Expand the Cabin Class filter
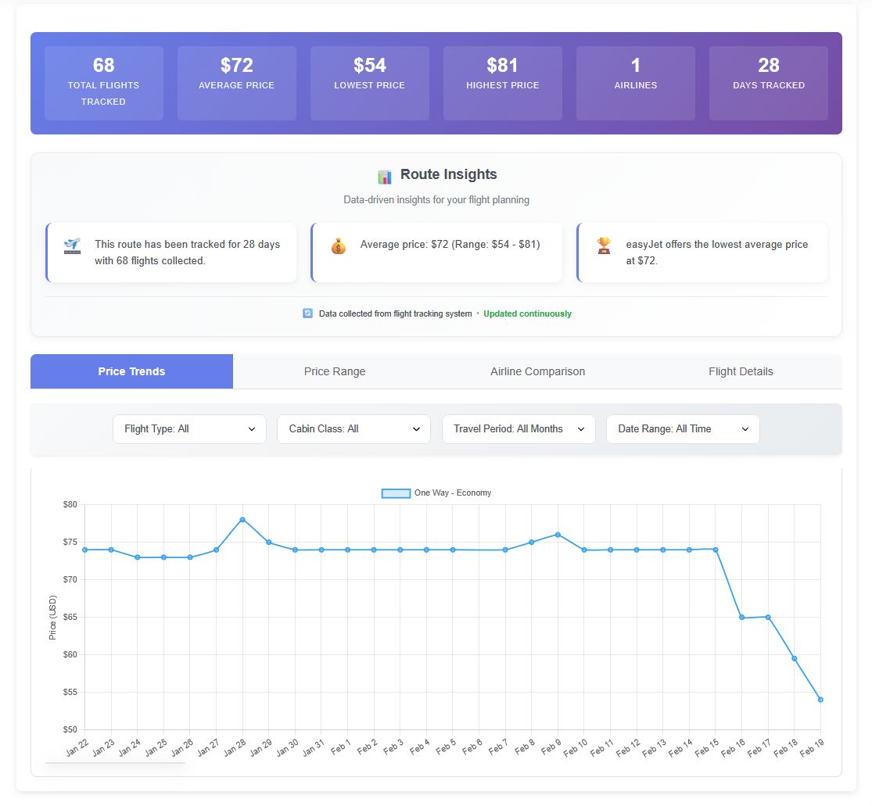This screenshot has height=806, width=872. [353, 429]
